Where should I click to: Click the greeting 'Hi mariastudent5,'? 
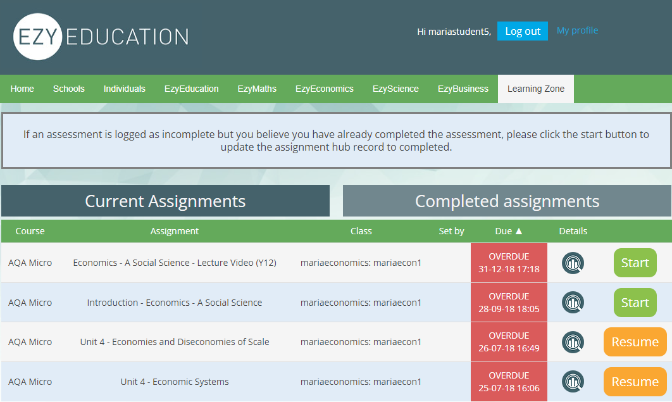(x=454, y=32)
